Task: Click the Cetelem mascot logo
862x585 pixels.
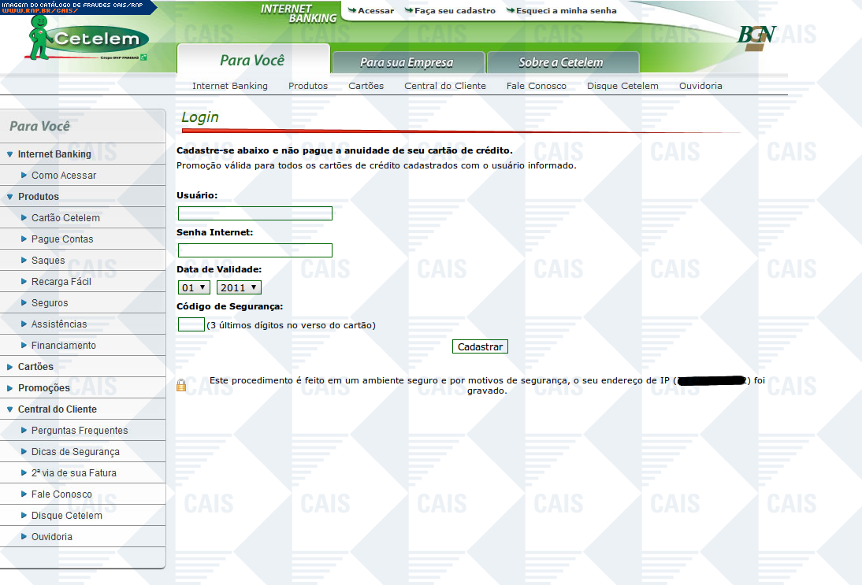Action: (x=85, y=38)
